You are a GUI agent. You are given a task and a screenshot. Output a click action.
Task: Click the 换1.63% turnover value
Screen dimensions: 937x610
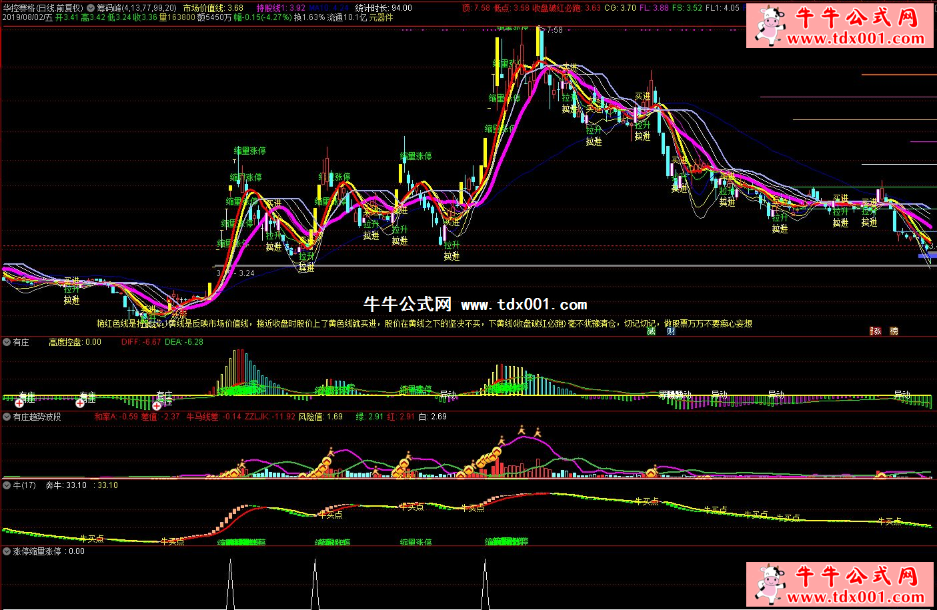coord(310,17)
